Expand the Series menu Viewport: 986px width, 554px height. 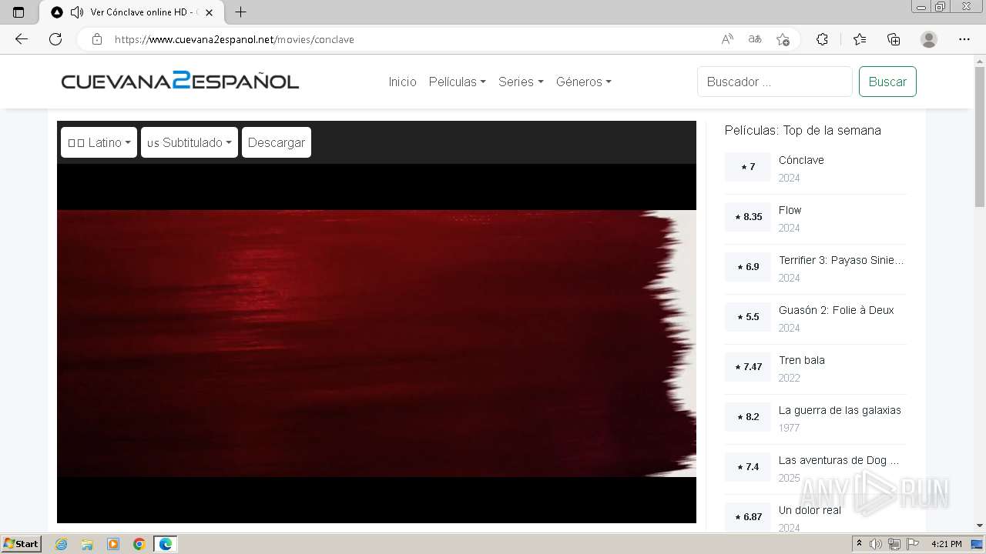(521, 82)
